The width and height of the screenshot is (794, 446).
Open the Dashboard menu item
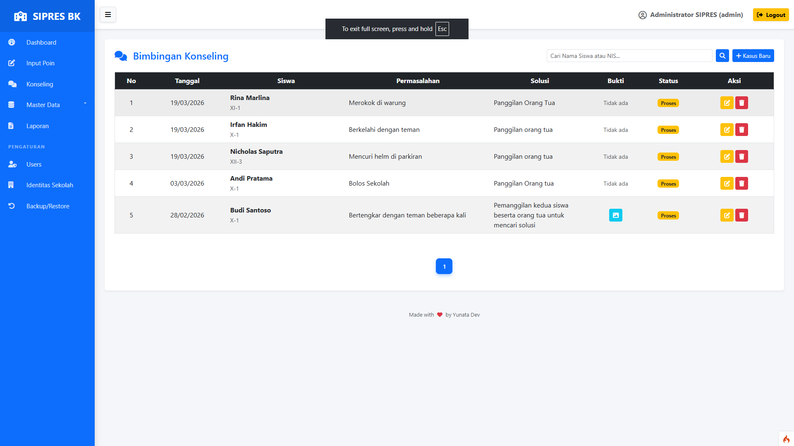tap(41, 43)
